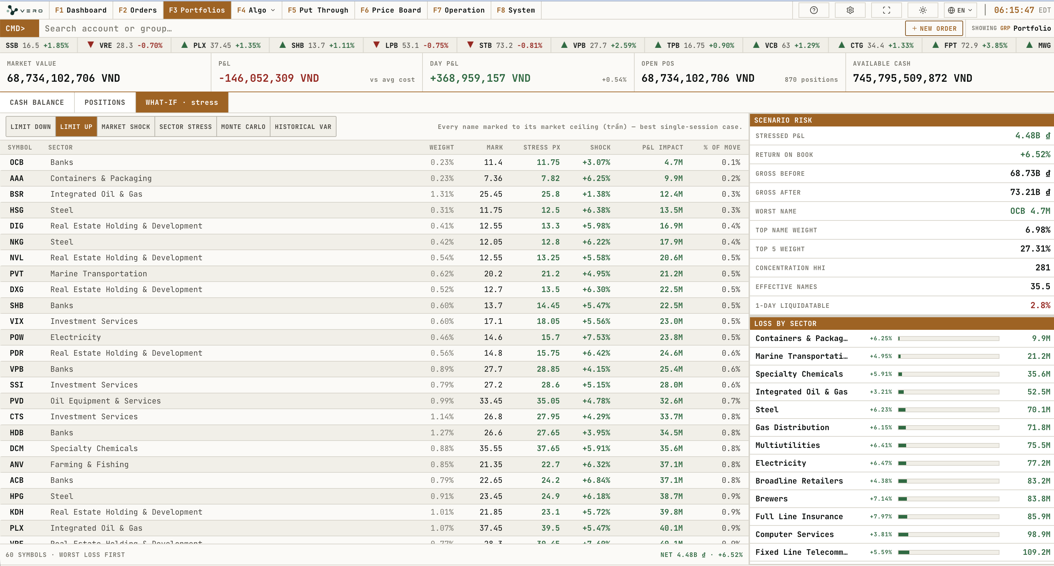Open the help question-mark icon
This screenshot has width=1054, height=566.
pyautogui.click(x=814, y=10)
